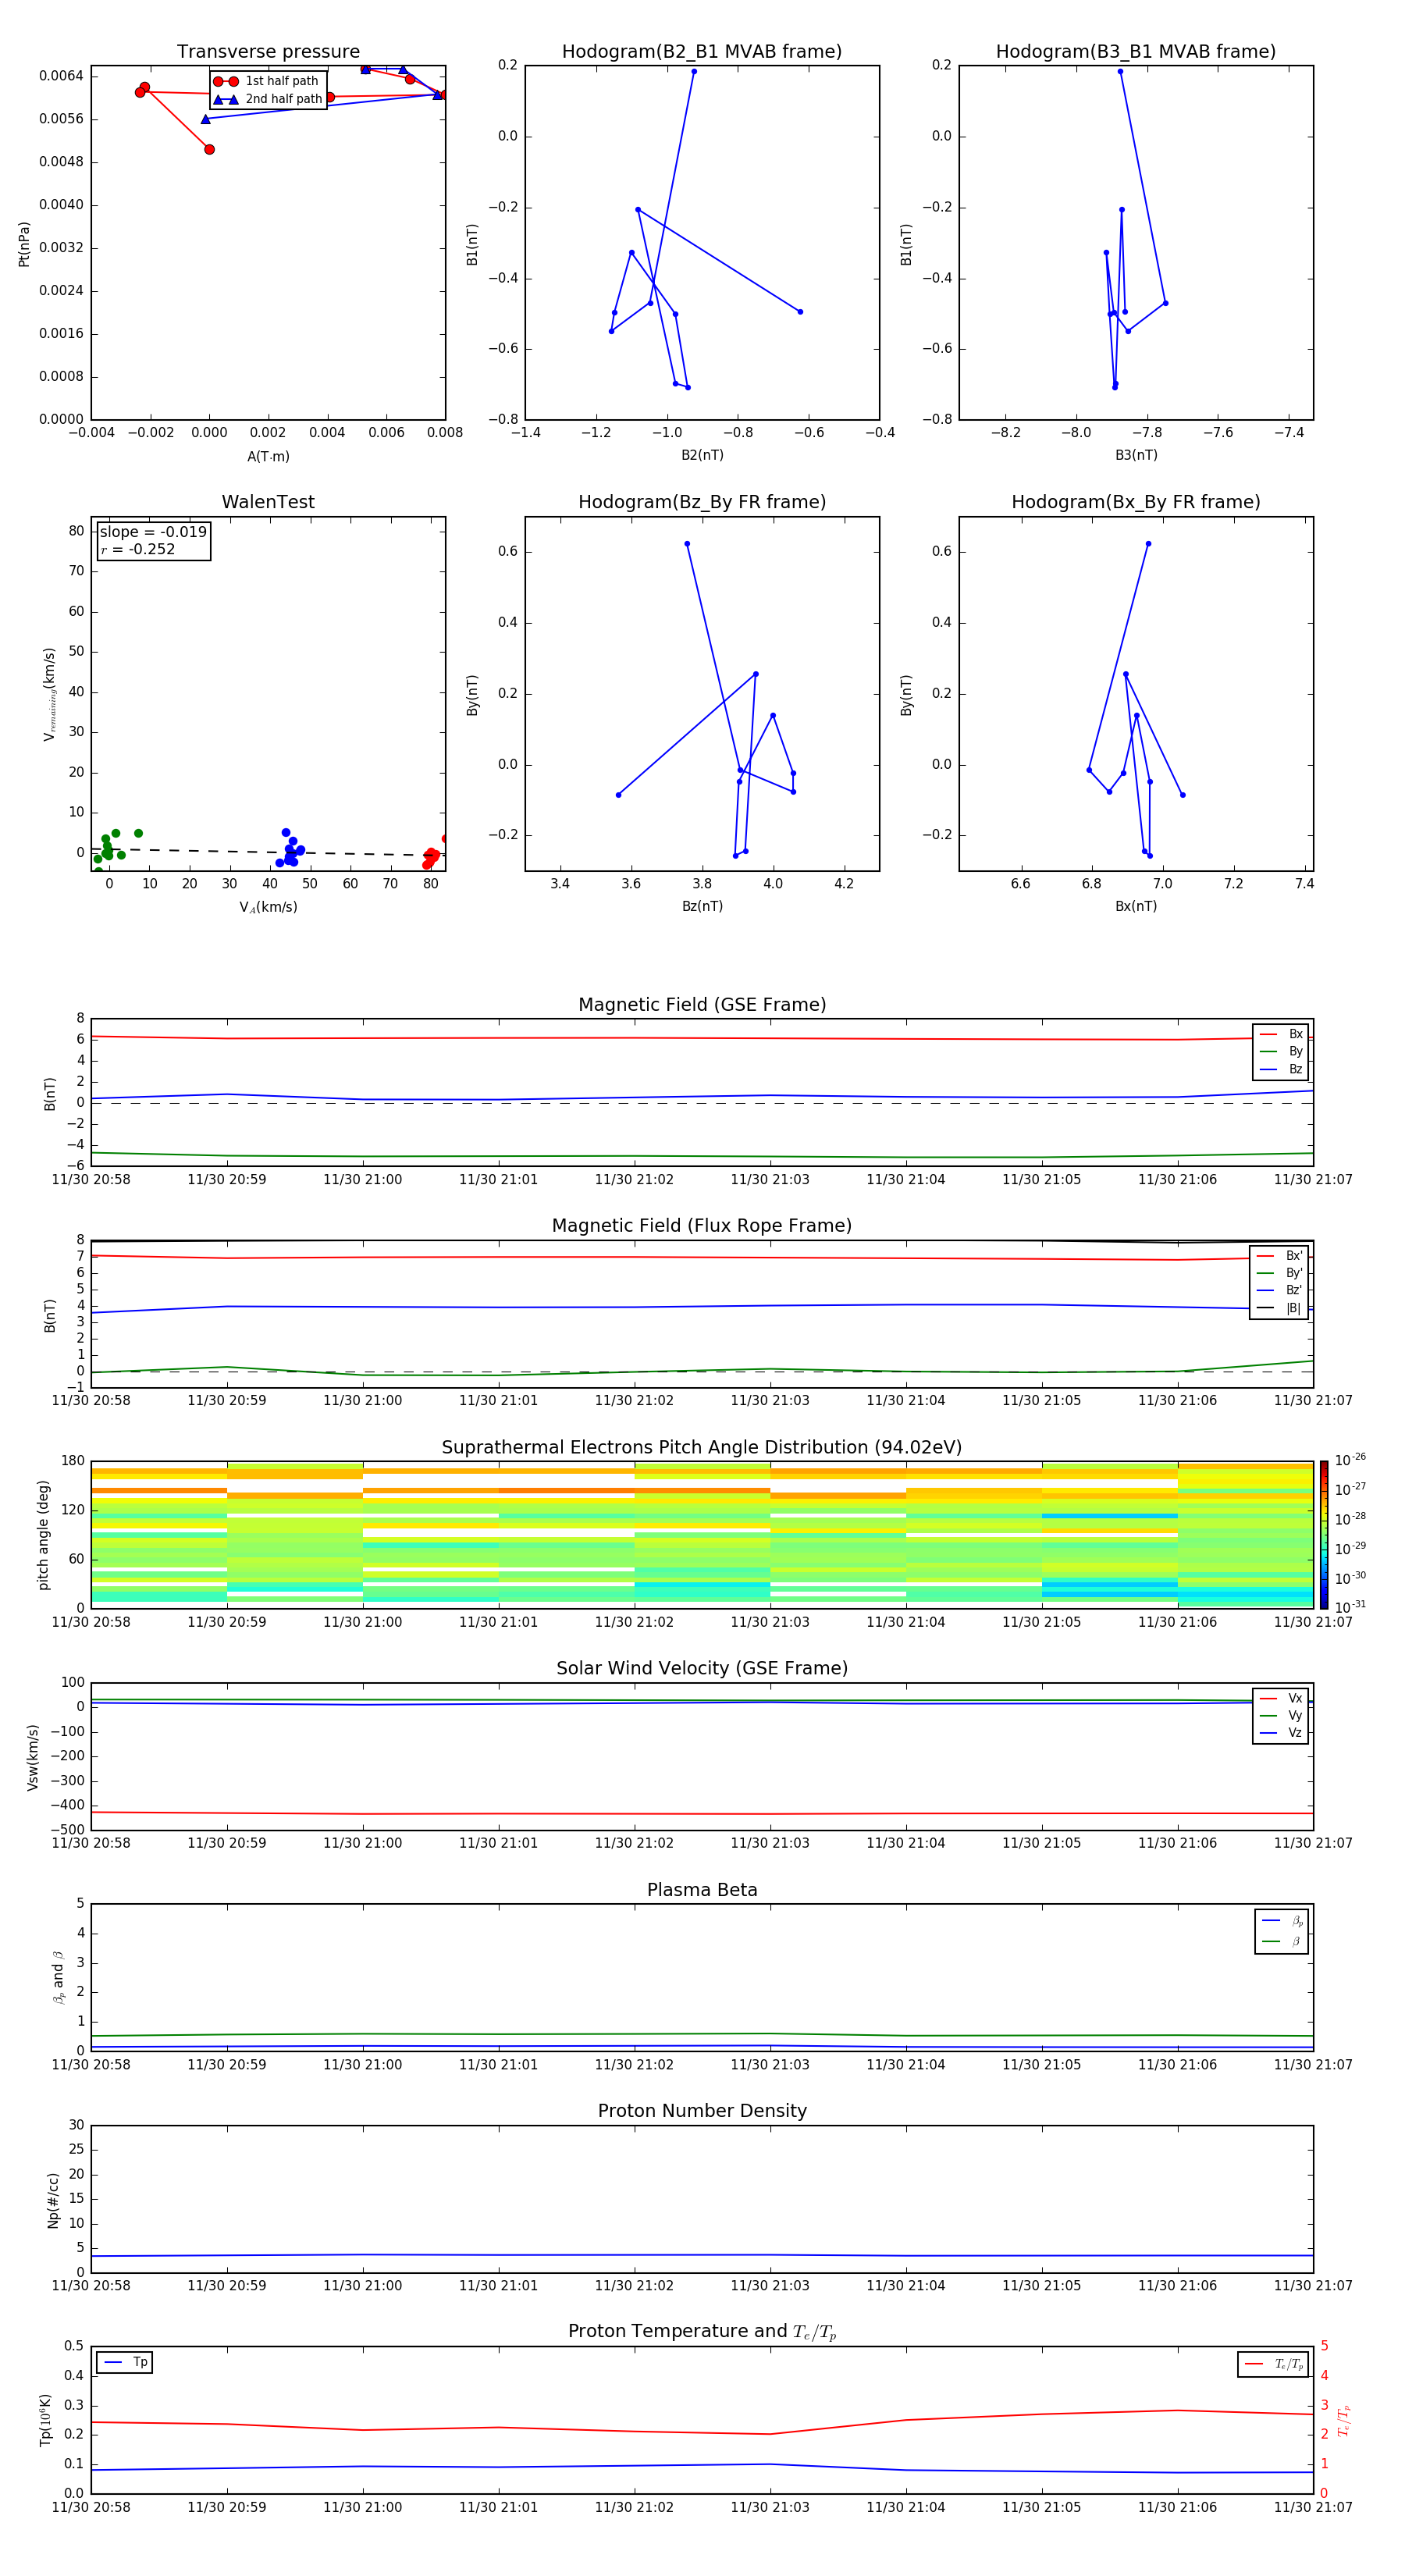Click the 'pitch angle (deg)' axis label
Screen dimensions: 1405x2576
[x=43, y=1534]
